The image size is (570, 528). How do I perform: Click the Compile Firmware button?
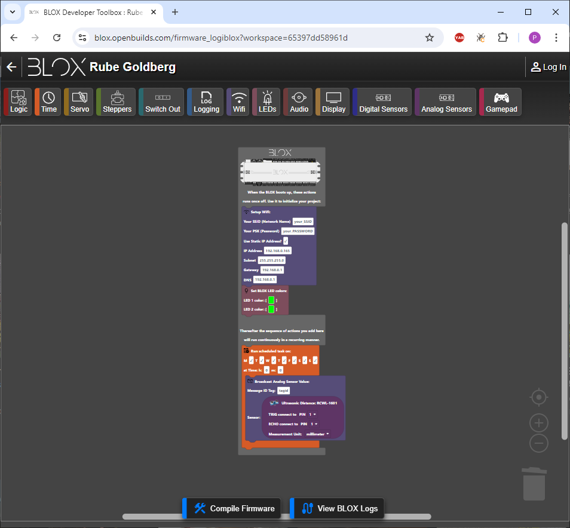coord(235,508)
